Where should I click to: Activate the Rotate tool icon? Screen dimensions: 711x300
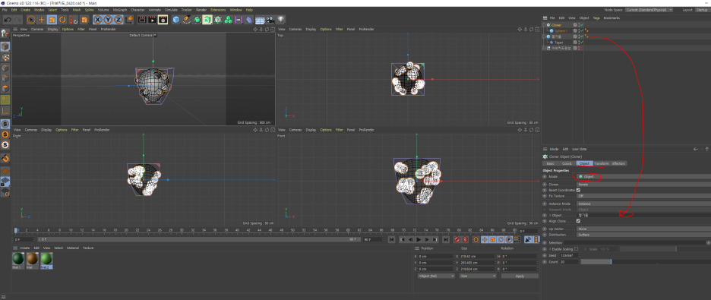pos(63,20)
